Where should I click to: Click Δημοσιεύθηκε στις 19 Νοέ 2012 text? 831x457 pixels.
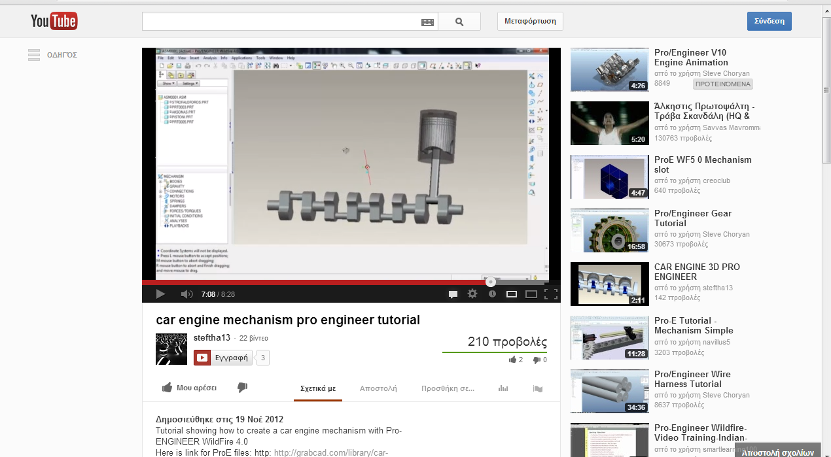[x=219, y=419]
